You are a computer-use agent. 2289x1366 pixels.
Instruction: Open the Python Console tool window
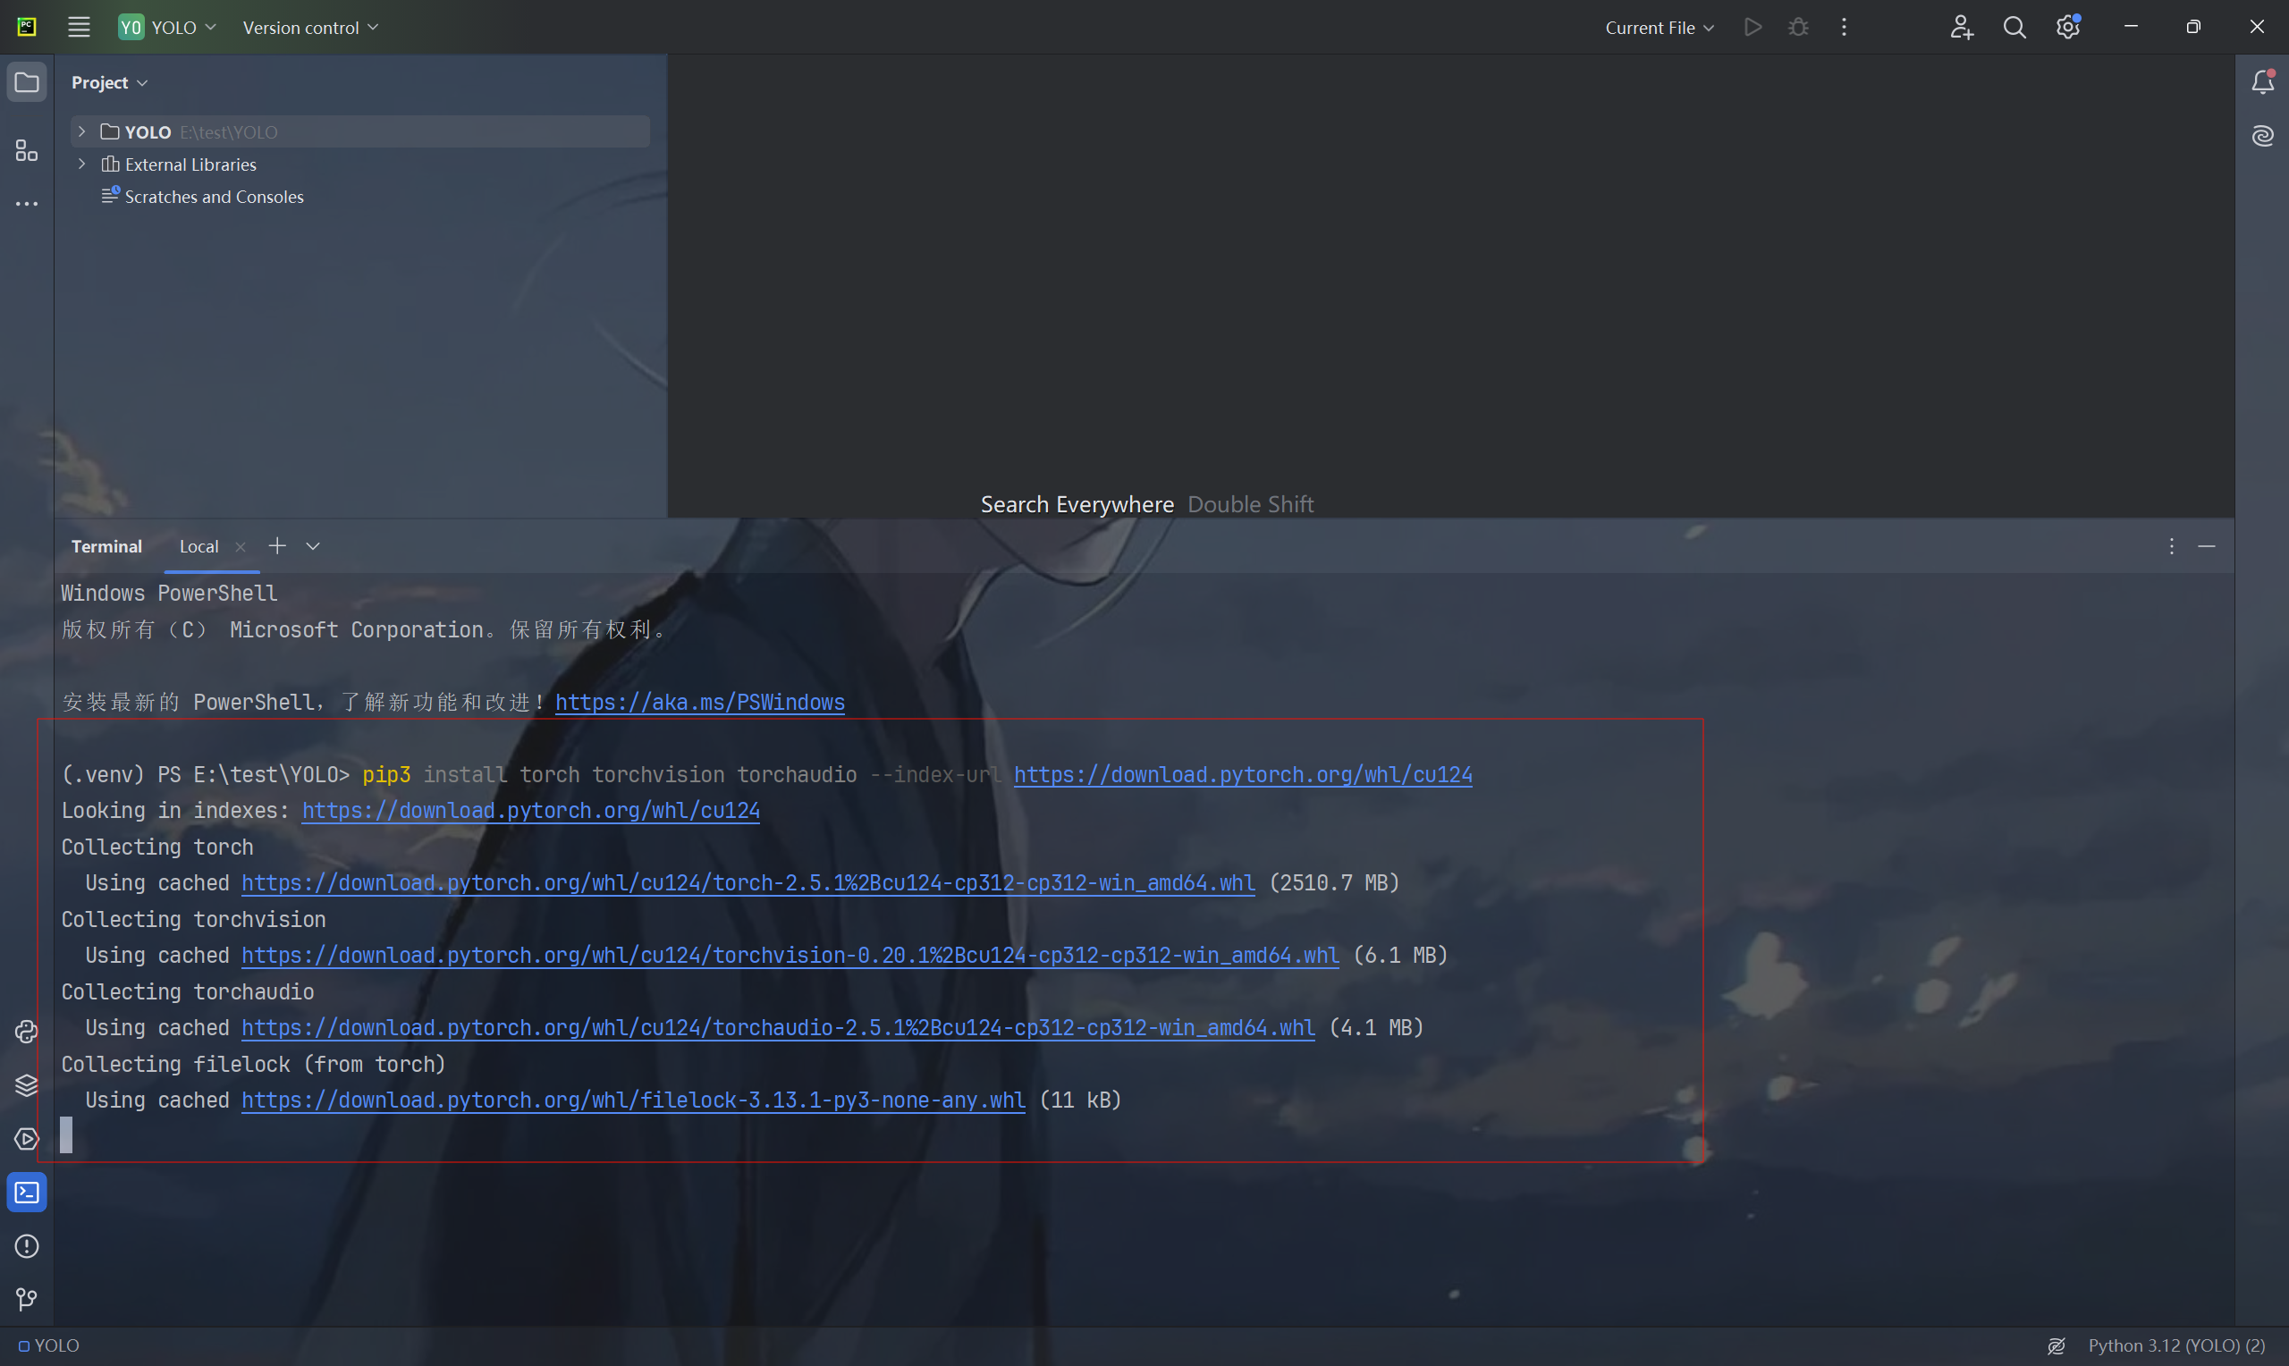[x=26, y=1032]
